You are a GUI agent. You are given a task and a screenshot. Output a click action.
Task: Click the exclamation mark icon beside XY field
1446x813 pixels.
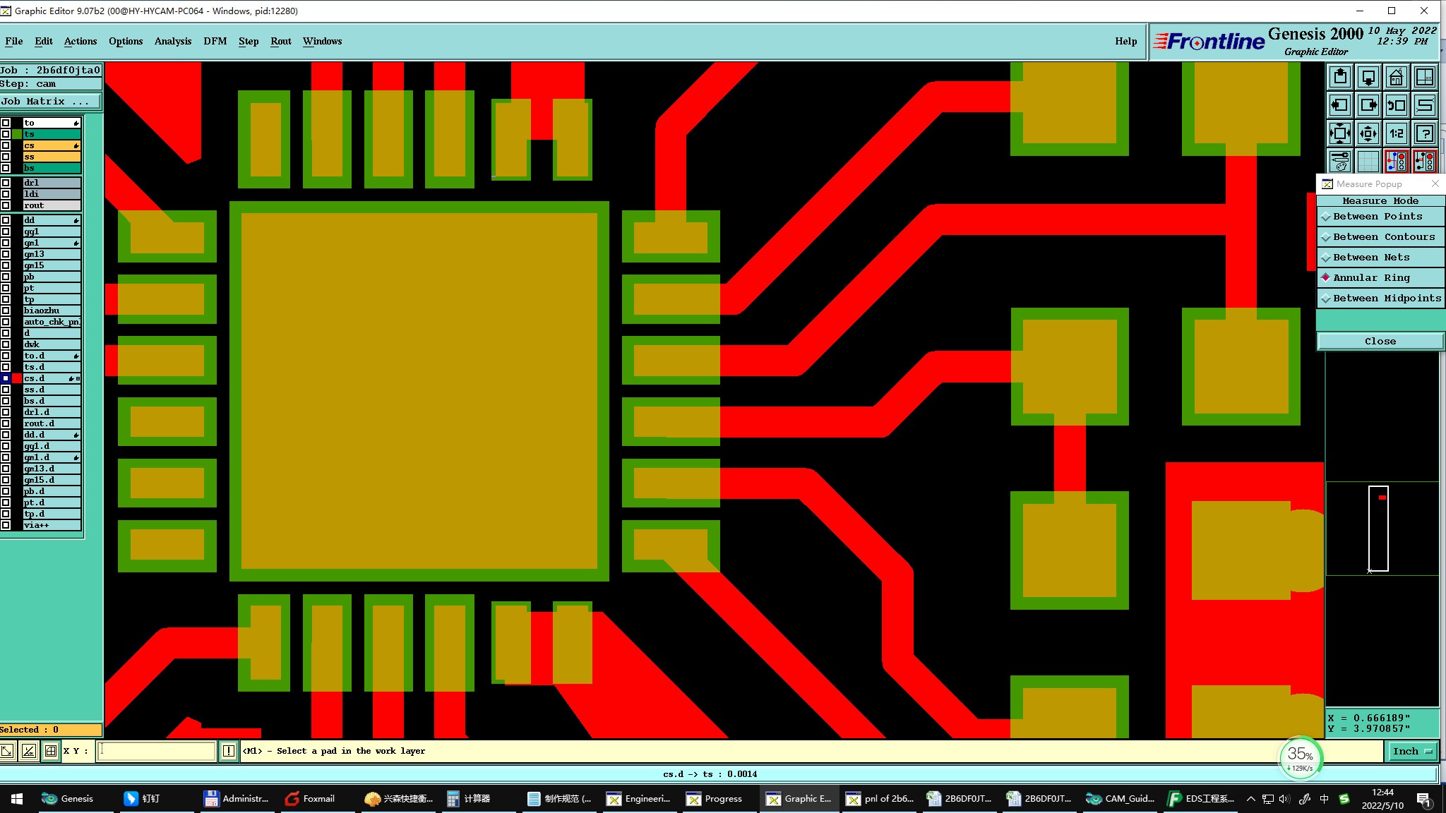click(229, 751)
